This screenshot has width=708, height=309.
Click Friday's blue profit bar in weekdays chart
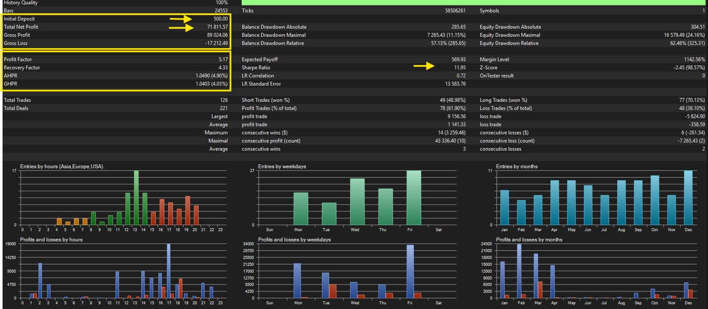[410, 271]
